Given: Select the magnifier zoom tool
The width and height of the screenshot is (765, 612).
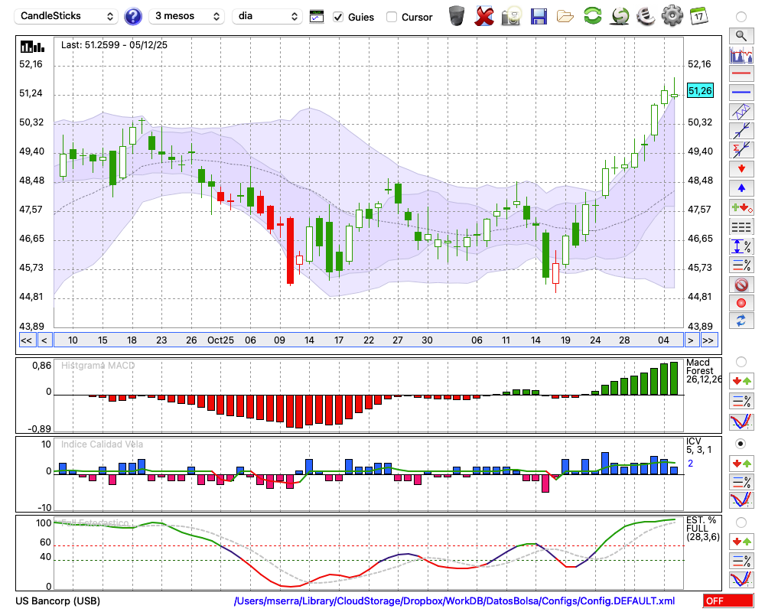Looking at the screenshot, I should (x=741, y=36).
